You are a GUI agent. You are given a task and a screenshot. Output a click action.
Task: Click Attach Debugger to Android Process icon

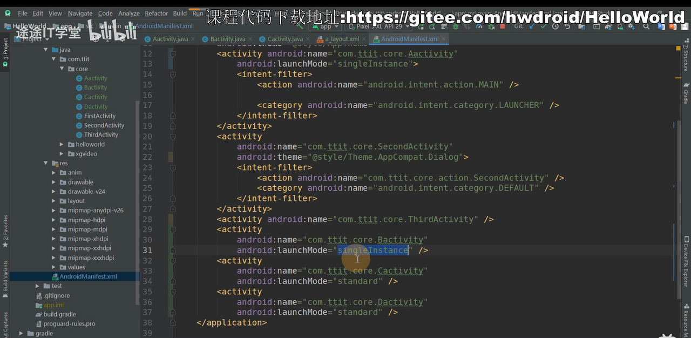click(491, 26)
